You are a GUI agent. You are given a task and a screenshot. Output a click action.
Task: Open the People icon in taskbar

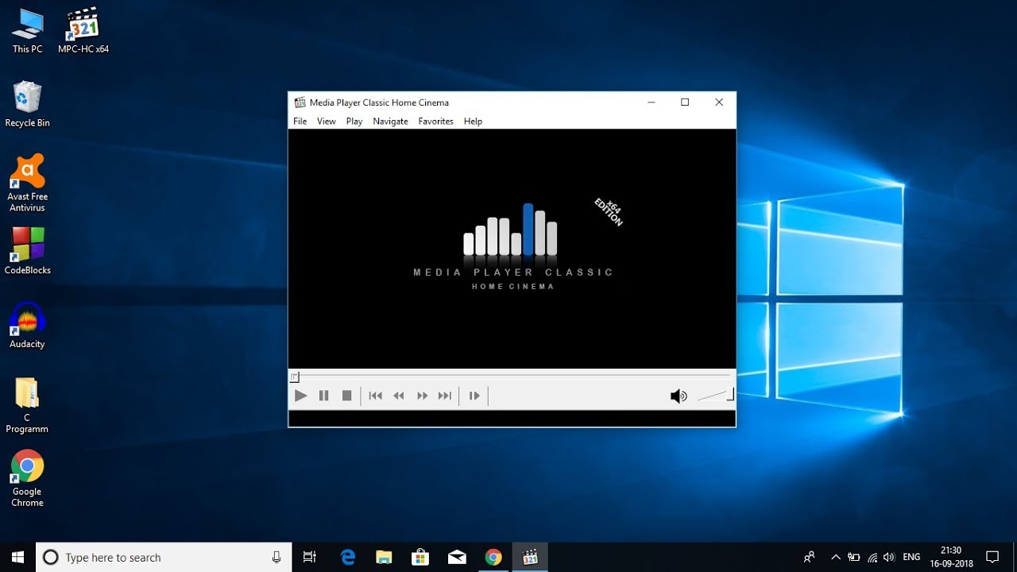810,557
